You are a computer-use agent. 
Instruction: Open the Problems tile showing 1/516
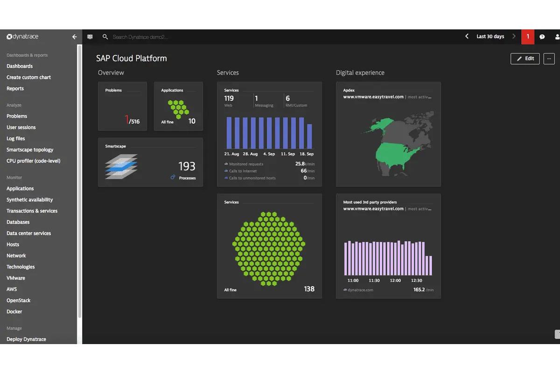point(122,106)
